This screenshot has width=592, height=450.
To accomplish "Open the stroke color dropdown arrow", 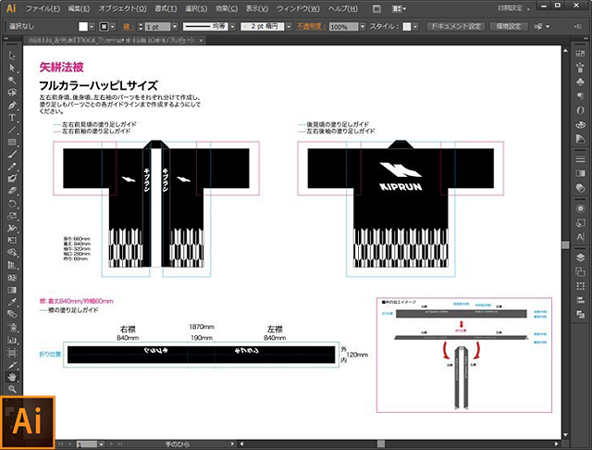I will click(113, 27).
